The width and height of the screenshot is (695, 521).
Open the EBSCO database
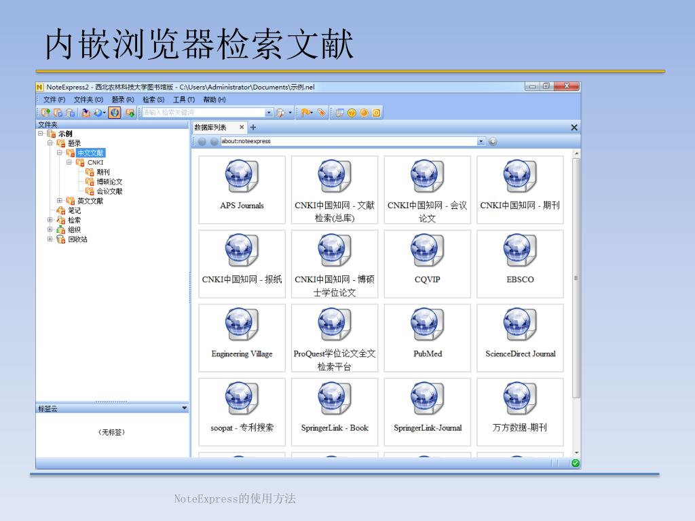point(520,264)
